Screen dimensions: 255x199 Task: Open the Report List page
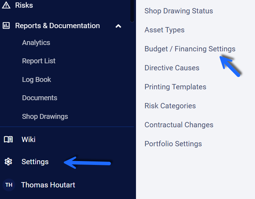click(x=39, y=61)
